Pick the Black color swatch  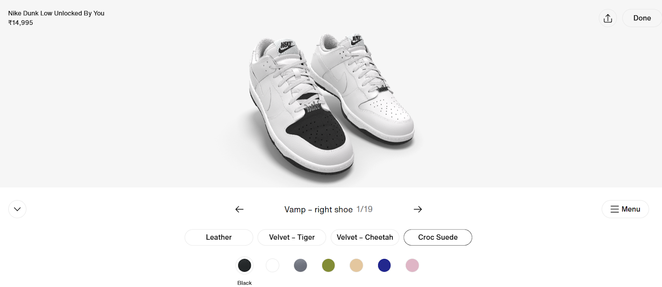245,265
